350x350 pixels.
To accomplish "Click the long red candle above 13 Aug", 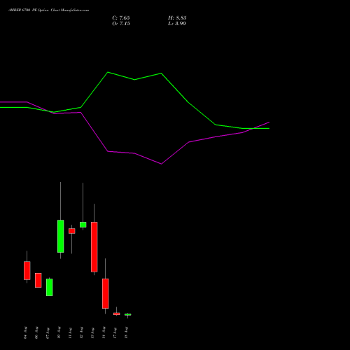I will click(x=94, y=247).
